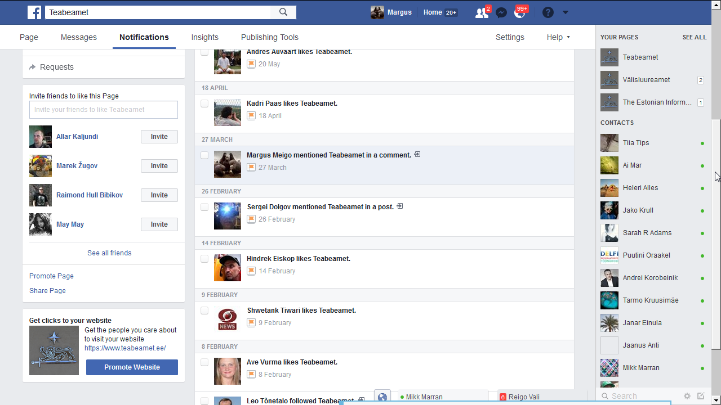Click the Promote Page link
The image size is (721, 405).
51,276
